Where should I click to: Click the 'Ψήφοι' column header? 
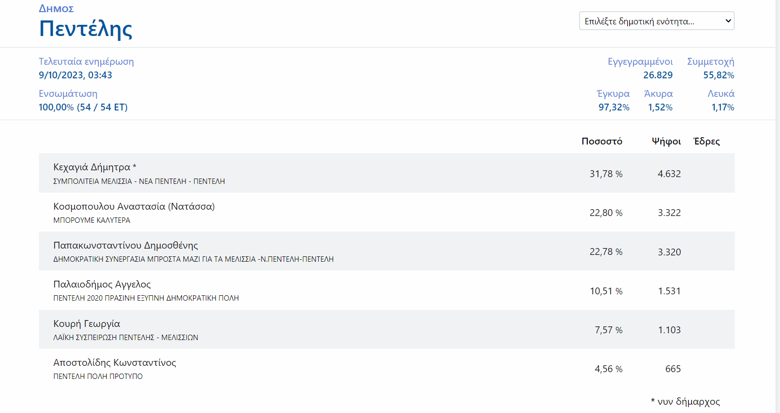(666, 142)
